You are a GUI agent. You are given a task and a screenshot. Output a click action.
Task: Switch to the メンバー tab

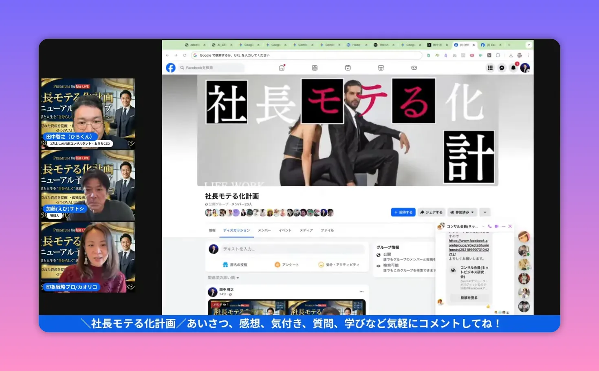click(x=264, y=230)
